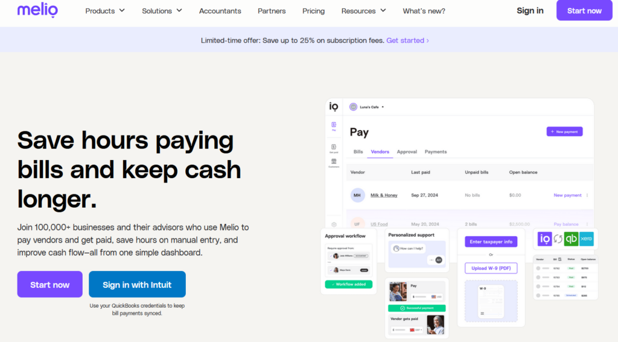Viewport: 618px width, 342px height.
Task: Switch to the Vendors tab
Action: 380,152
